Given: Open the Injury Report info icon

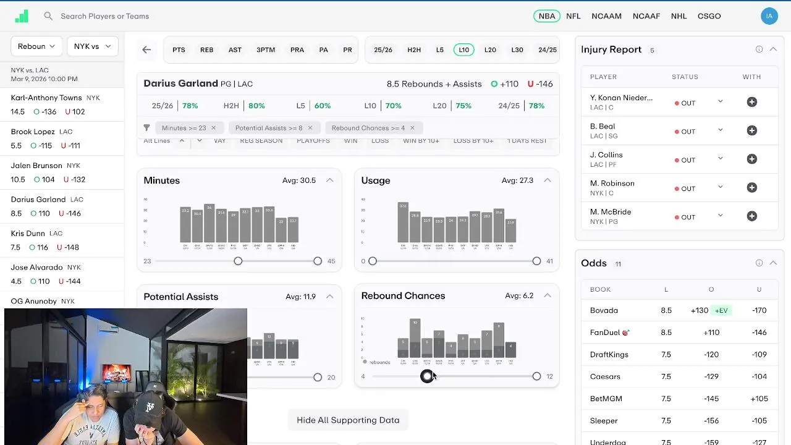Looking at the screenshot, I should point(759,49).
